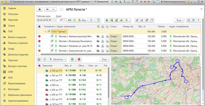Click the Рабочая дата field 28.02.2019

tap(43, 20)
